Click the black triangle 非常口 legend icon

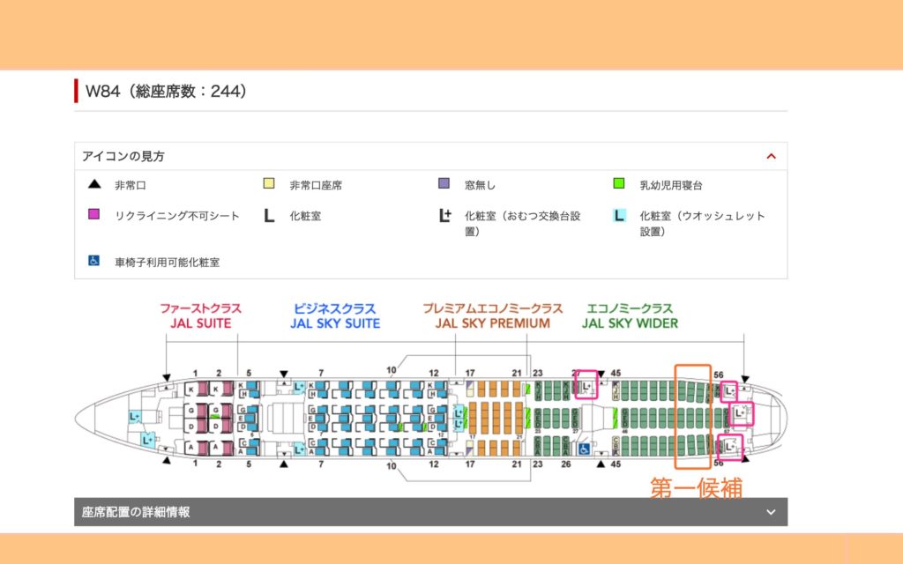[x=93, y=185]
